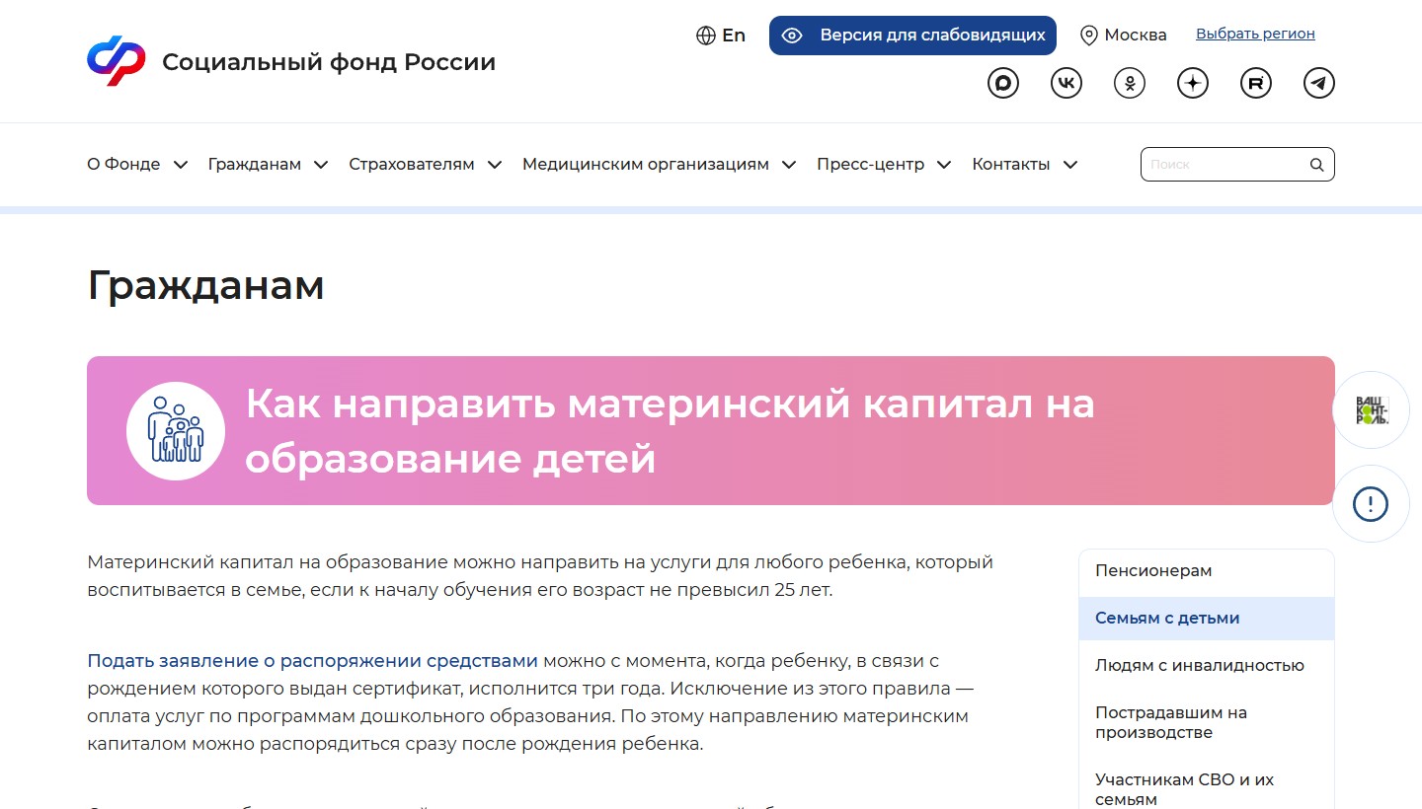Click the banner title about материнский капитал

(x=670, y=431)
